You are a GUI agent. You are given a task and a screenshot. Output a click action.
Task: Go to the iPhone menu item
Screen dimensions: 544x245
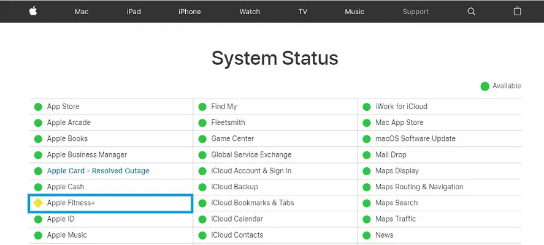click(x=191, y=12)
